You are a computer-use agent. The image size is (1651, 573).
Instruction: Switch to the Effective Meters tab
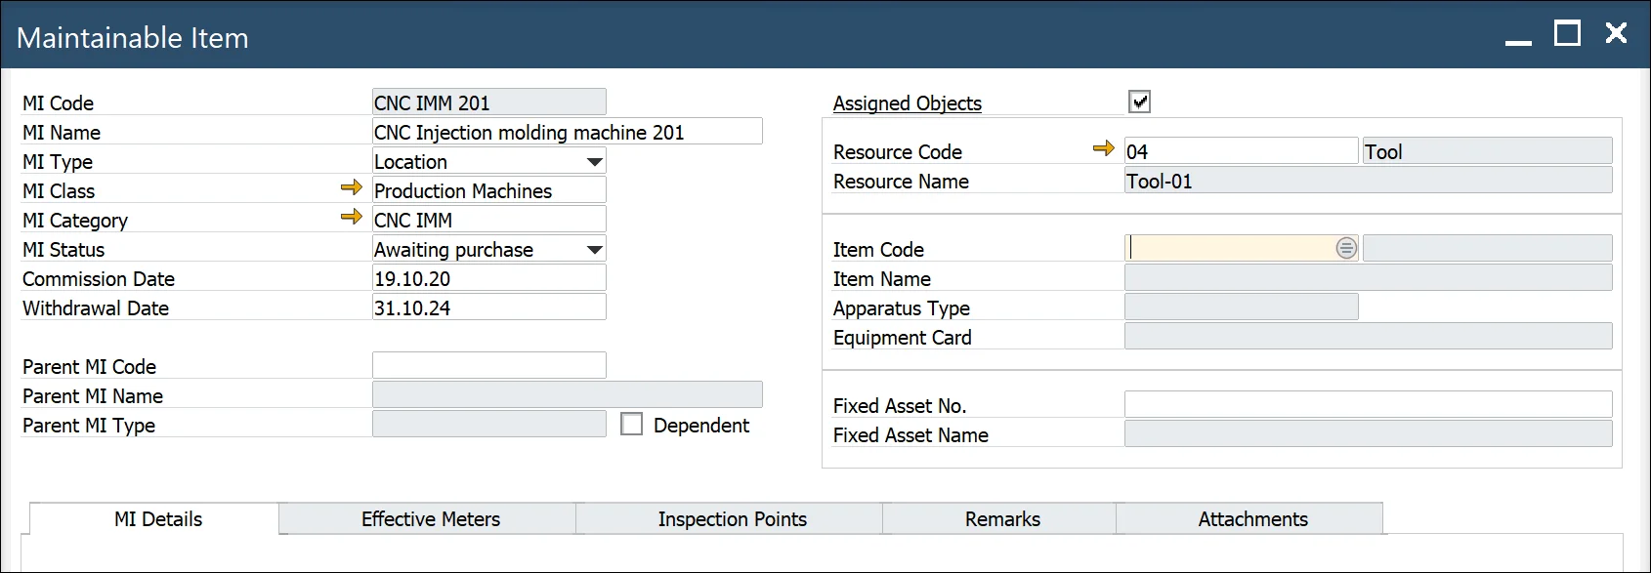[430, 519]
